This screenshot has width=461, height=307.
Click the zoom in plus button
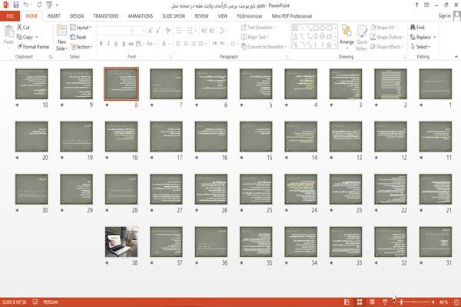[433, 302]
